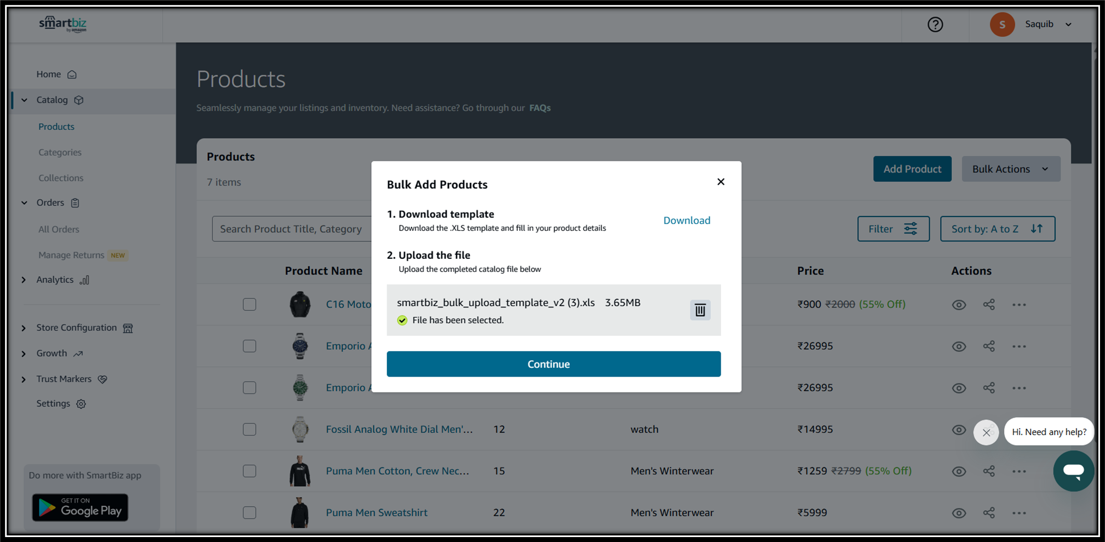Viewport: 1105px width, 542px height.
Task: Close the Bulk Add Products dialog
Action: 721,181
